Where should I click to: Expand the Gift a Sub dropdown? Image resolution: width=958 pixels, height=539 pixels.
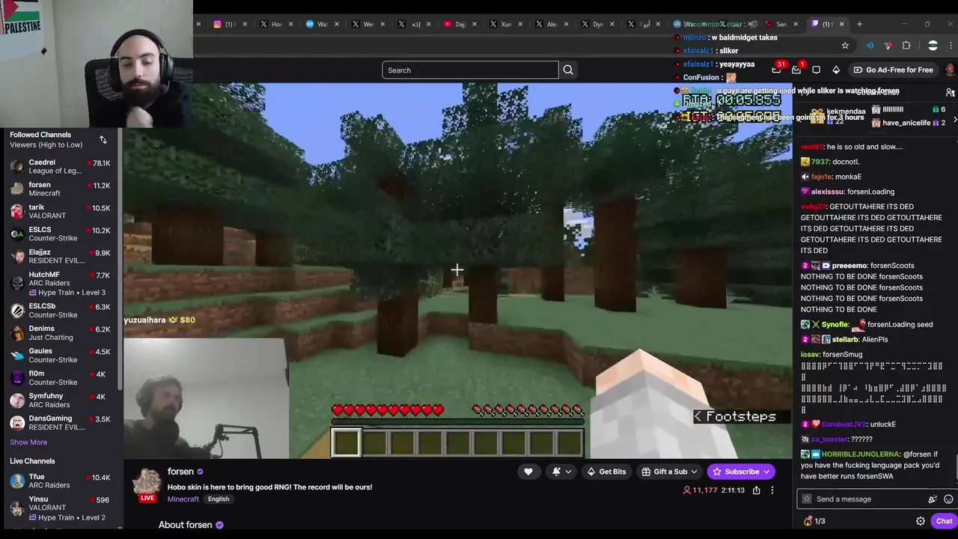694,472
